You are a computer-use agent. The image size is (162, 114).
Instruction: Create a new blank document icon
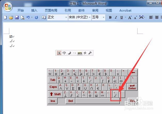(x=5, y=17)
